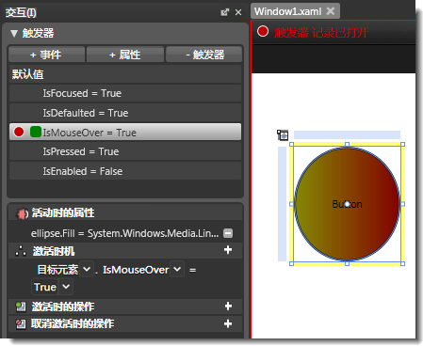Select the IsDefaulted = True trigger
Screen dimensions: 423x346
click(x=125, y=113)
